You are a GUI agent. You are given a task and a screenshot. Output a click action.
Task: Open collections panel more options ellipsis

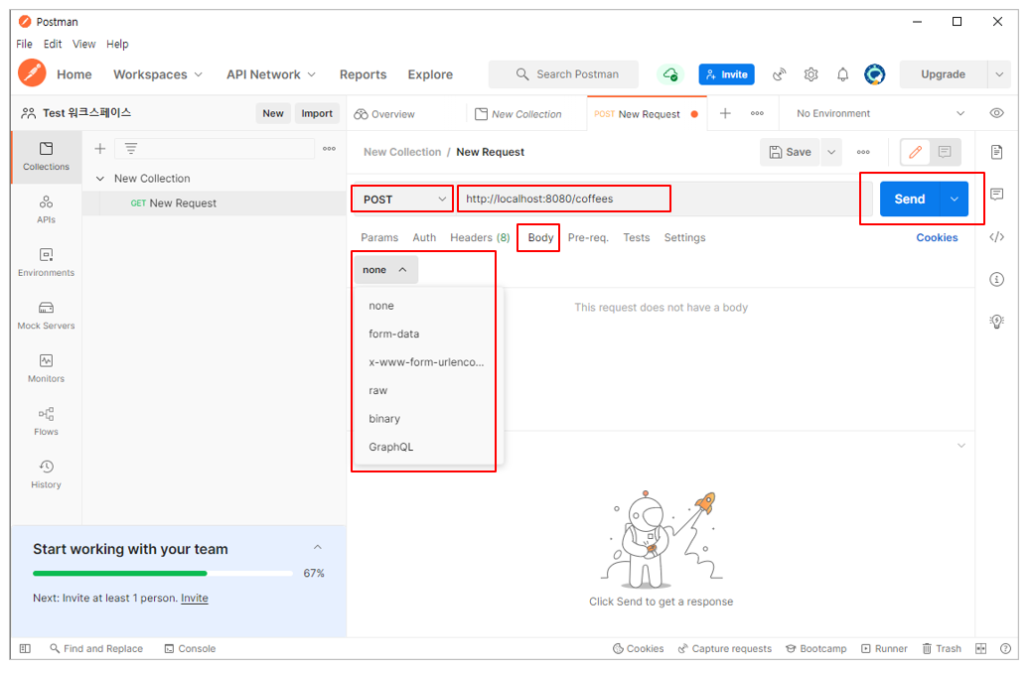pyautogui.click(x=329, y=149)
